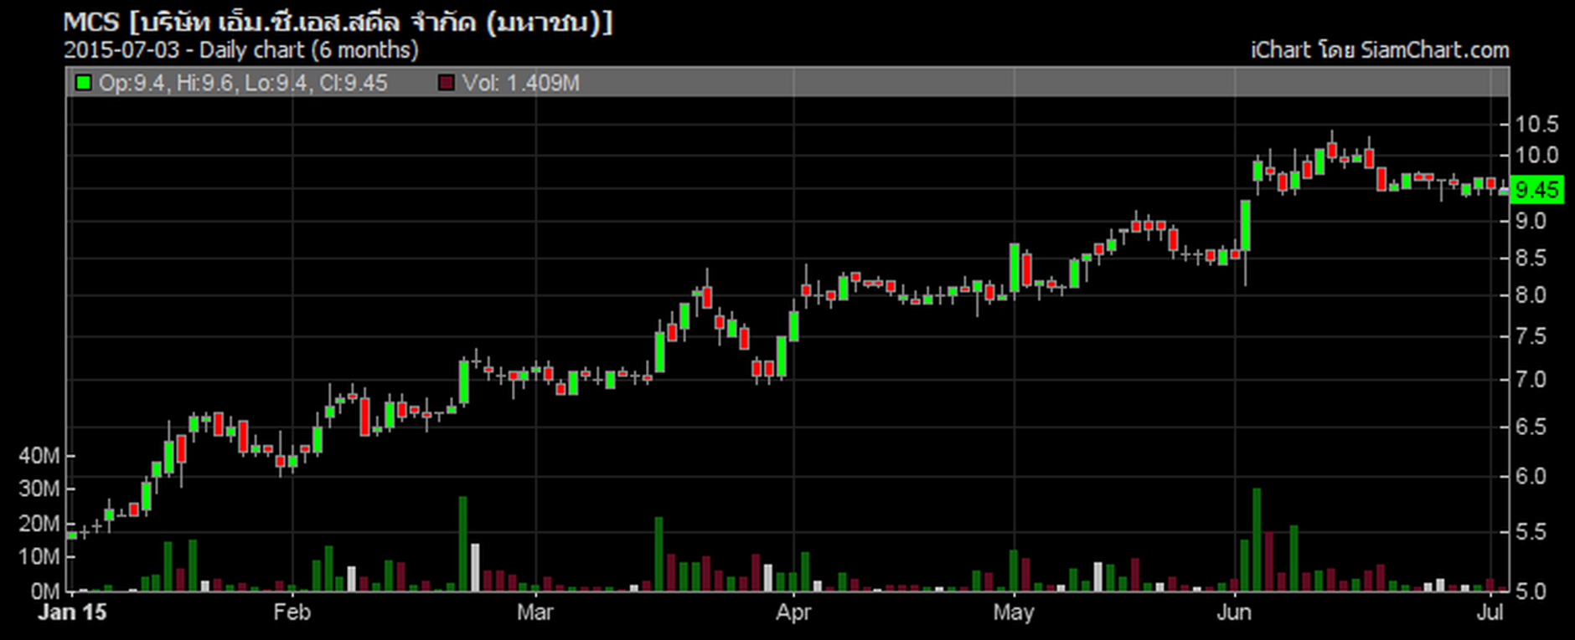Click the tall green volume bar in late February
The width and height of the screenshot is (1575, 640).
463,544
